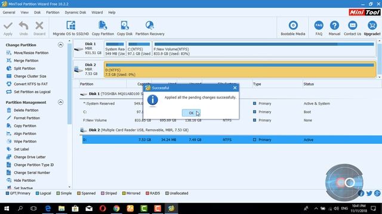Select the System Reserved block on Disk 1
This screenshot has height=214, width=382.
click(x=115, y=49)
